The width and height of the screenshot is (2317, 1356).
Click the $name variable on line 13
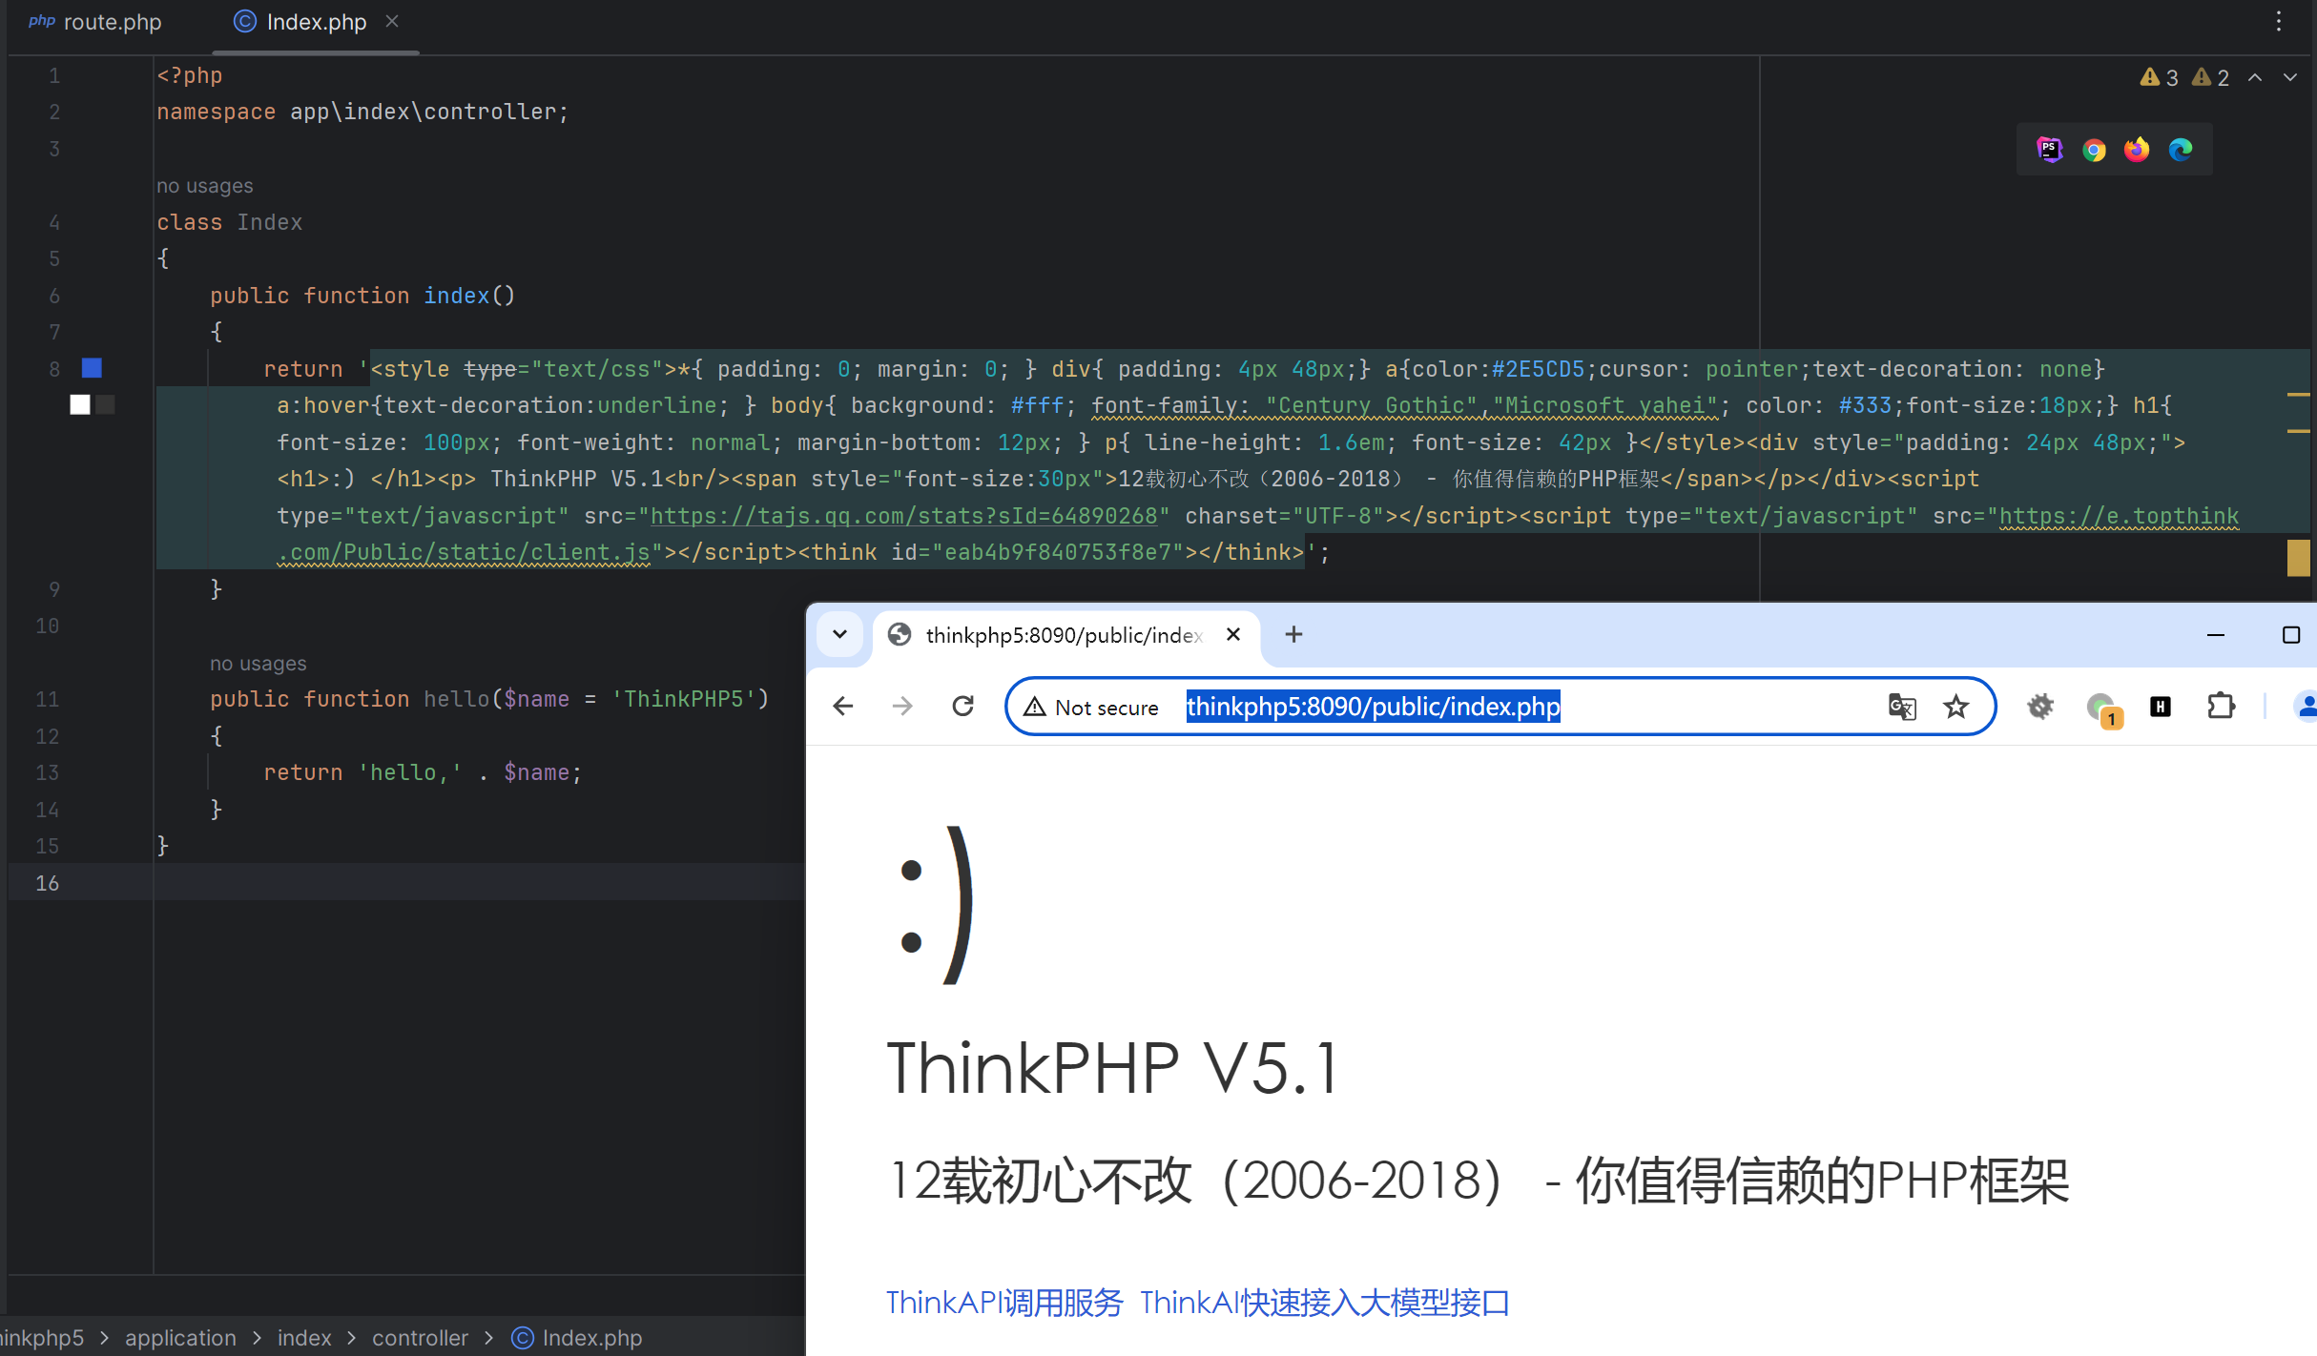pos(536,772)
